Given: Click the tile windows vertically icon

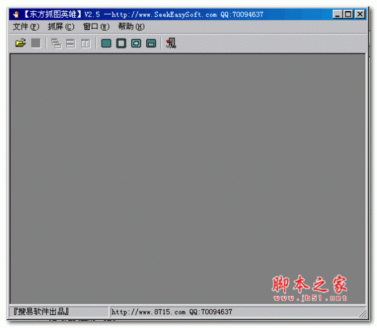Looking at the screenshot, I should 85,43.
